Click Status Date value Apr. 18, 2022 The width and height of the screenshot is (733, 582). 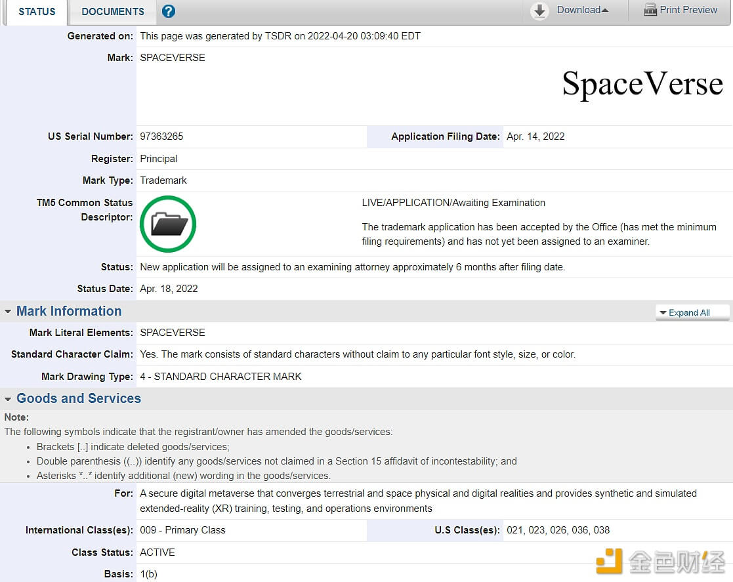169,289
